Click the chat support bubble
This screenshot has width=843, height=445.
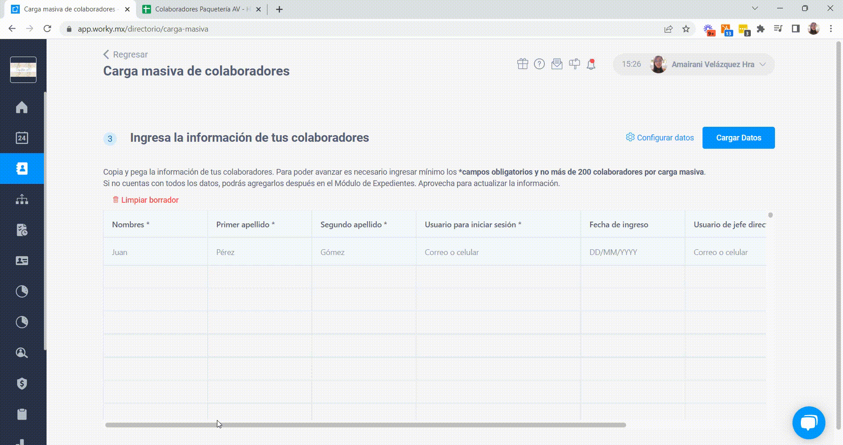809,423
